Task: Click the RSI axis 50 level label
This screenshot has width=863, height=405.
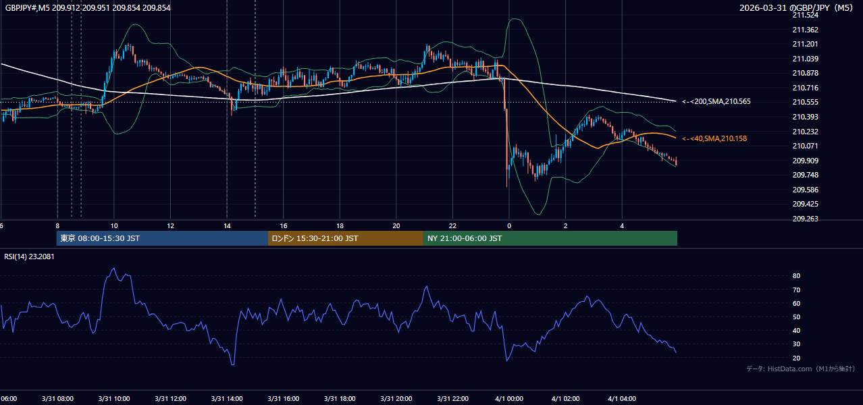Action: point(796,317)
